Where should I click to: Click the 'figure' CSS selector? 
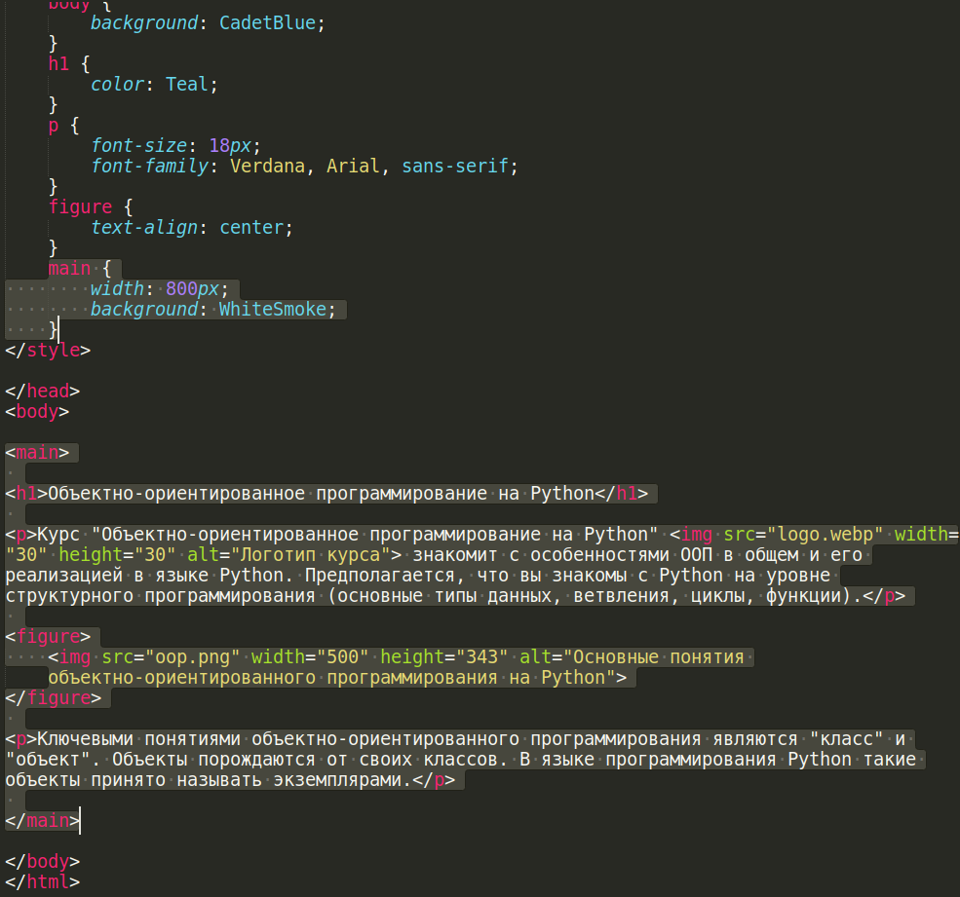[x=80, y=206]
